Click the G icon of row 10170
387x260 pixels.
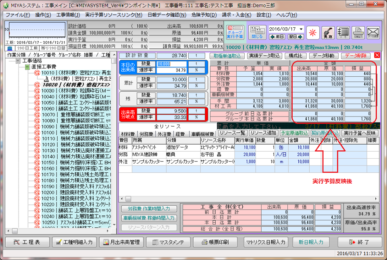(37, 174)
